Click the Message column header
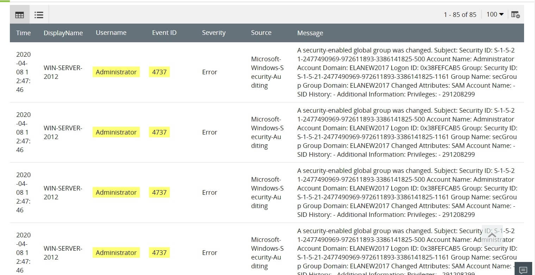The width and height of the screenshot is (535, 275). (310, 33)
